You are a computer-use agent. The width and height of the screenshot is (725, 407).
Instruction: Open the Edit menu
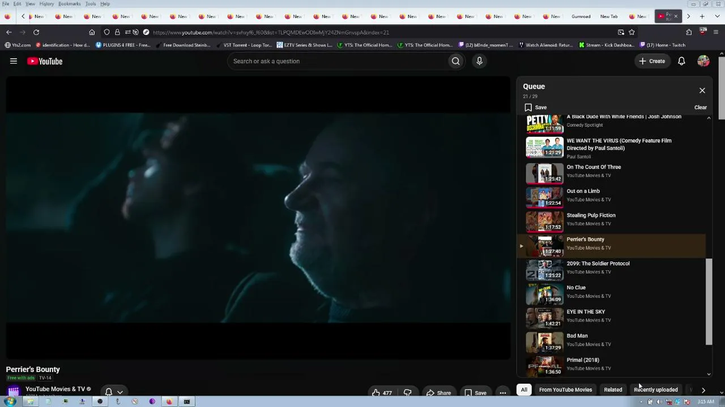tap(18, 4)
